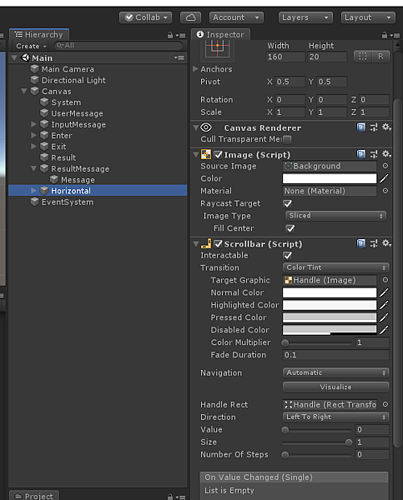Open Canvas Renderer help reference icon
403x500 pixels.
[x=360, y=127]
